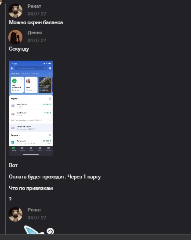Open Денис's profile avatar
This screenshot has height=240, width=191.
click(x=15, y=37)
